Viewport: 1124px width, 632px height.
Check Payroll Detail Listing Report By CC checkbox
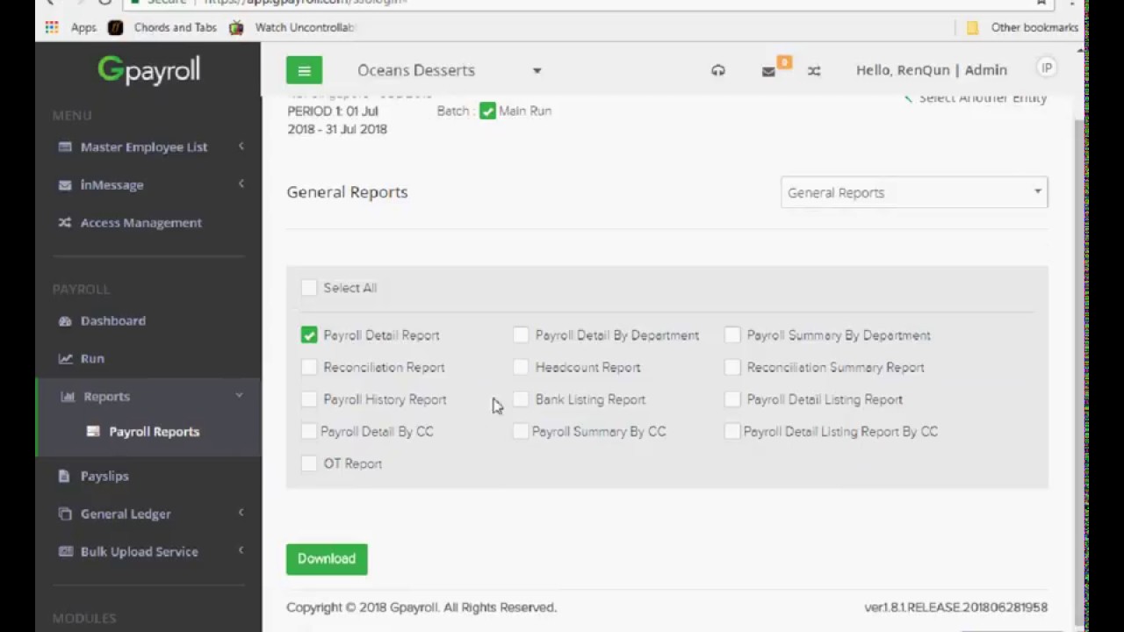tap(732, 432)
